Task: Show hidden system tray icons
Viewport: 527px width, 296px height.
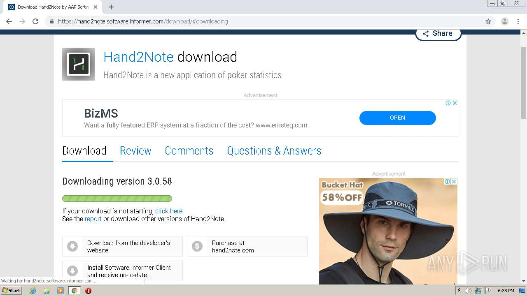Action: click(x=459, y=291)
